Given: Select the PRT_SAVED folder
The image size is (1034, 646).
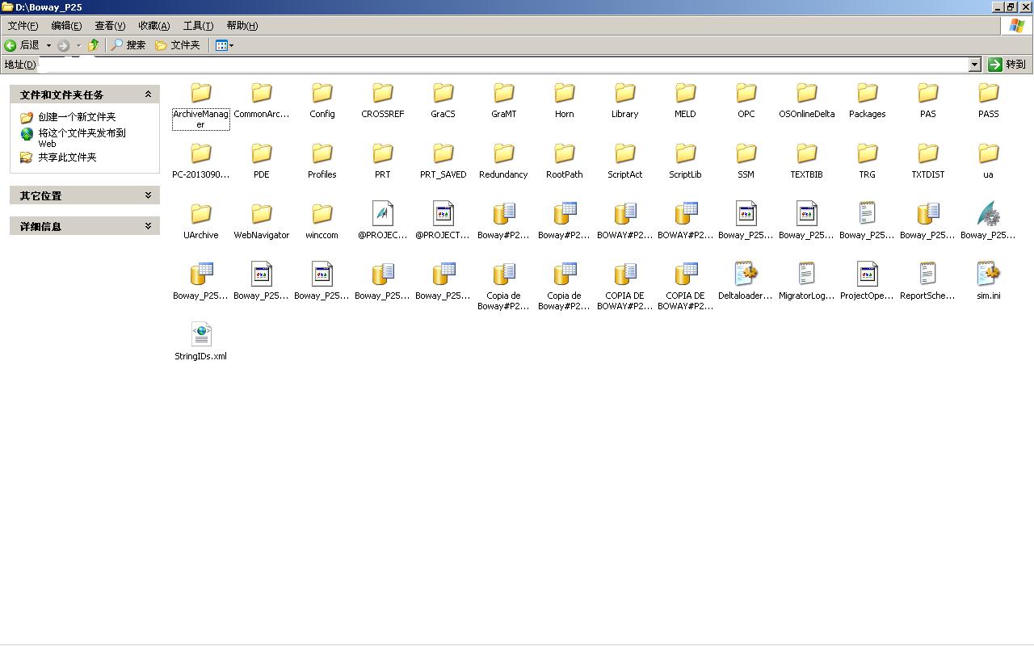Looking at the screenshot, I should click(x=443, y=161).
